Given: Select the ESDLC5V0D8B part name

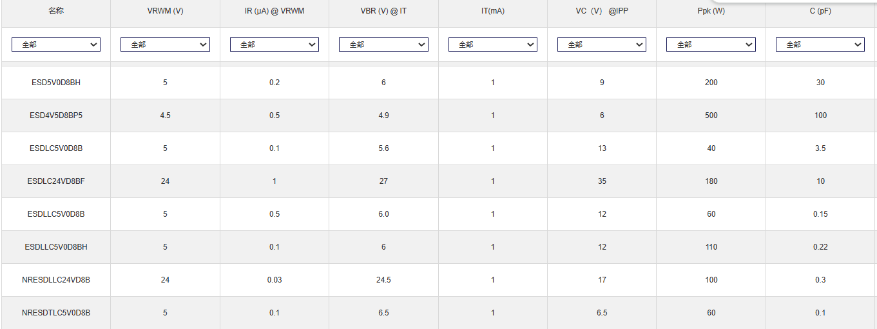Looking at the screenshot, I should (56, 148).
